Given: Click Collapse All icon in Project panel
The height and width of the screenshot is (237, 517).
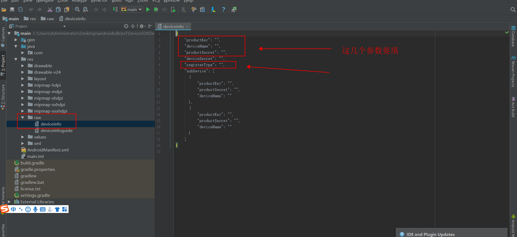Looking at the screenshot, I should pyautogui.click(x=133, y=26).
